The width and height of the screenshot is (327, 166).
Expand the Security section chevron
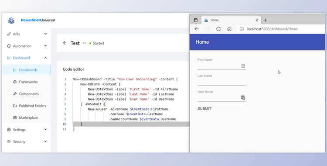(x=45, y=142)
